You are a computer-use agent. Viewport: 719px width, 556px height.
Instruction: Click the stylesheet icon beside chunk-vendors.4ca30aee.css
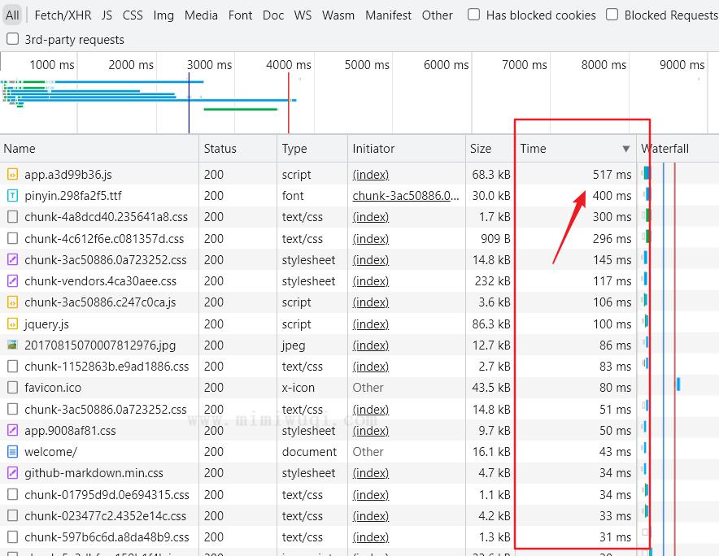[12, 281]
